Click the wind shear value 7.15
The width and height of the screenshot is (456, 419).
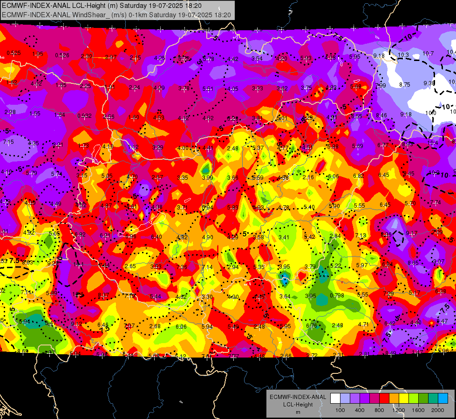[8, 142]
